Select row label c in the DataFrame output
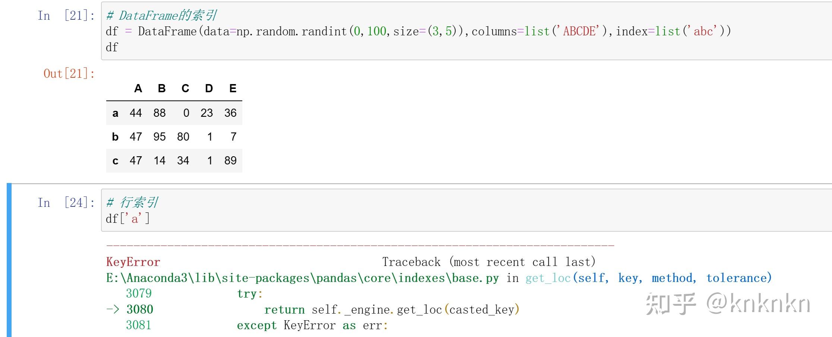Image resolution: width=832 pixels, height=337 pixels. (x=115, y=160)
